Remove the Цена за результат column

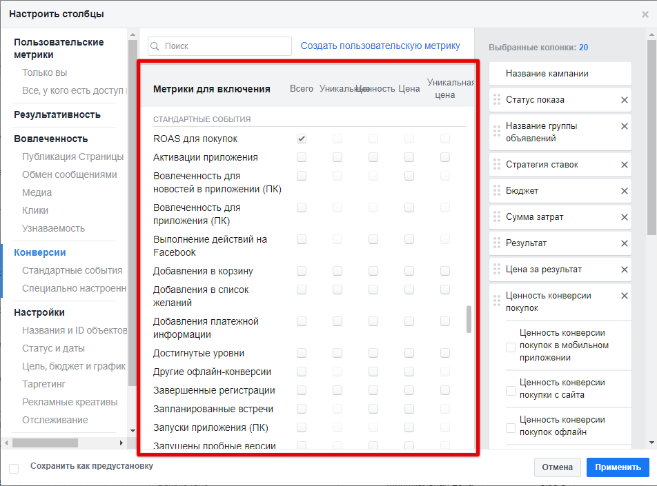pos(625,270)
